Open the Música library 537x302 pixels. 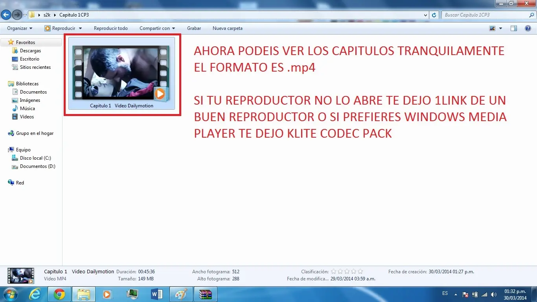point(28,109)
